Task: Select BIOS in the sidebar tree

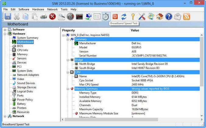Action: (20, 46)
